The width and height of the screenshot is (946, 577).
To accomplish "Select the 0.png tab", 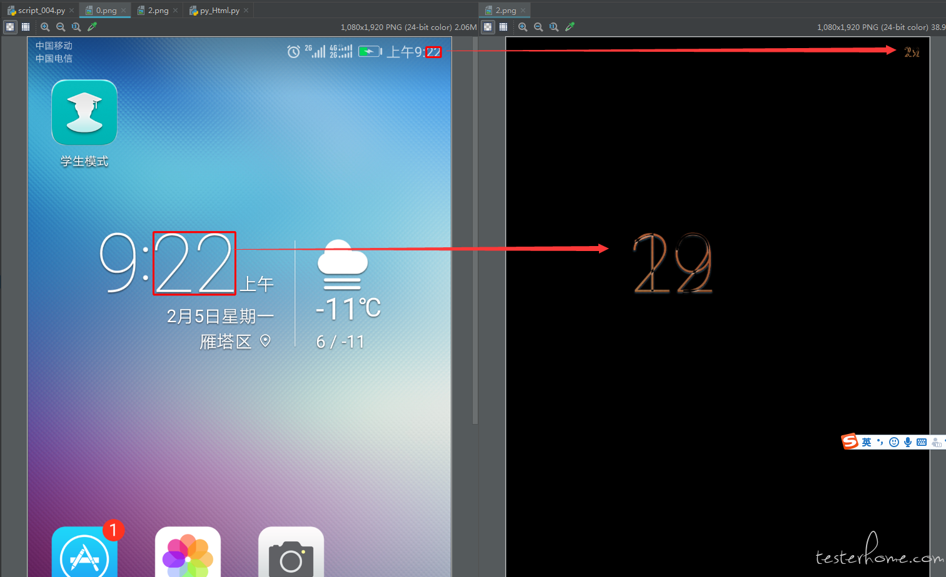I will [106, 10].
